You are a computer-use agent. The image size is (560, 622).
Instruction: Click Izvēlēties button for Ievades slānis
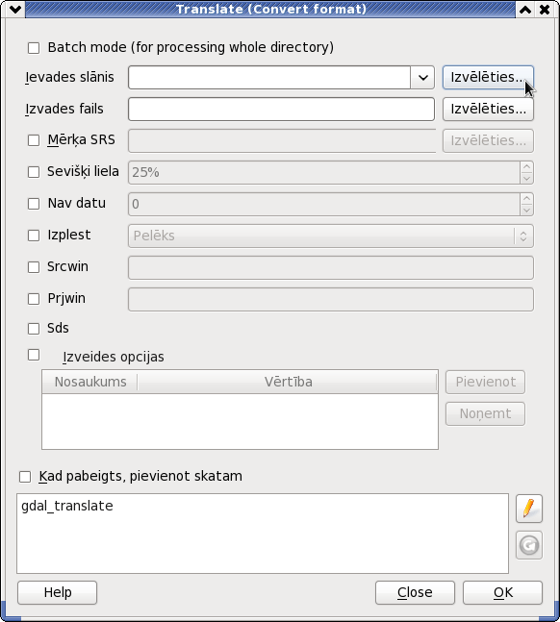tap(488, 77)
